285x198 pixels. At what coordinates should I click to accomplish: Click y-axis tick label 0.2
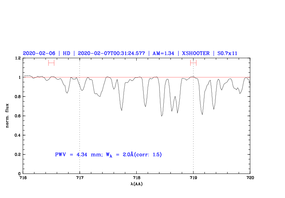pos(17,155)
